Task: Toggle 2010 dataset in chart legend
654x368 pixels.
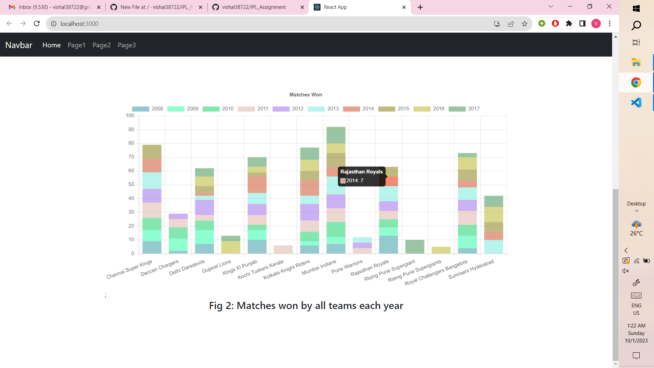Action: pyautogui.click(x=218, y=109)
